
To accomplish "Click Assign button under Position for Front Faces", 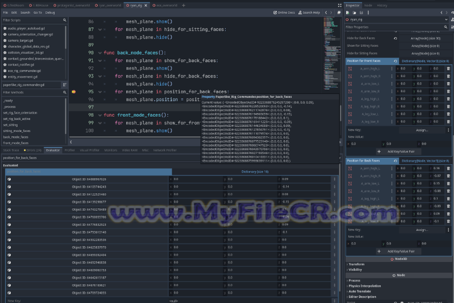I will [422, 130].
